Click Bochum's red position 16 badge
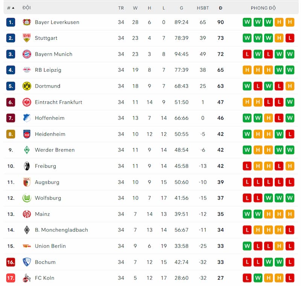 pos(11,262)
